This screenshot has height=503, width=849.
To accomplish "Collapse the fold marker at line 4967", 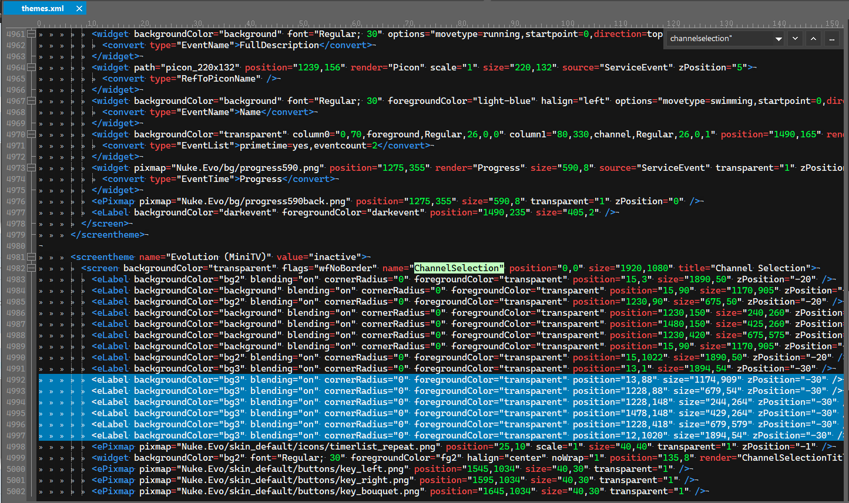I will coord(32,101).
